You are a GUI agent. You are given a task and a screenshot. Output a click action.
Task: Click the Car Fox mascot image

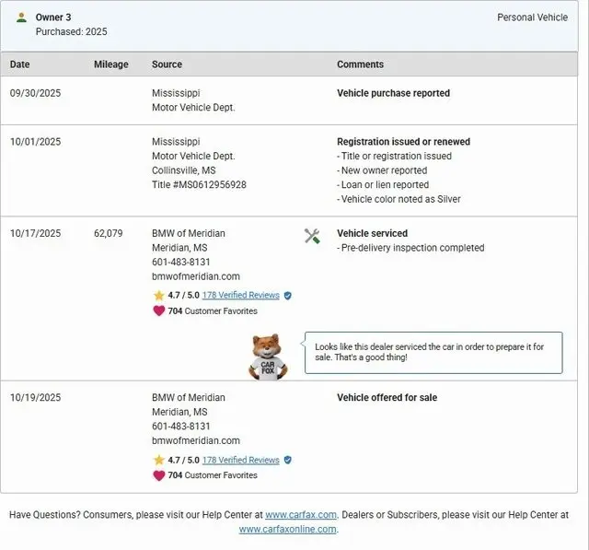click(267, 357)
